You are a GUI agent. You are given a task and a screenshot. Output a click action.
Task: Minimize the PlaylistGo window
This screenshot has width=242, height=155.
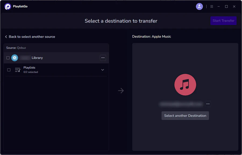pyautogui.click(x=219, y=6)
